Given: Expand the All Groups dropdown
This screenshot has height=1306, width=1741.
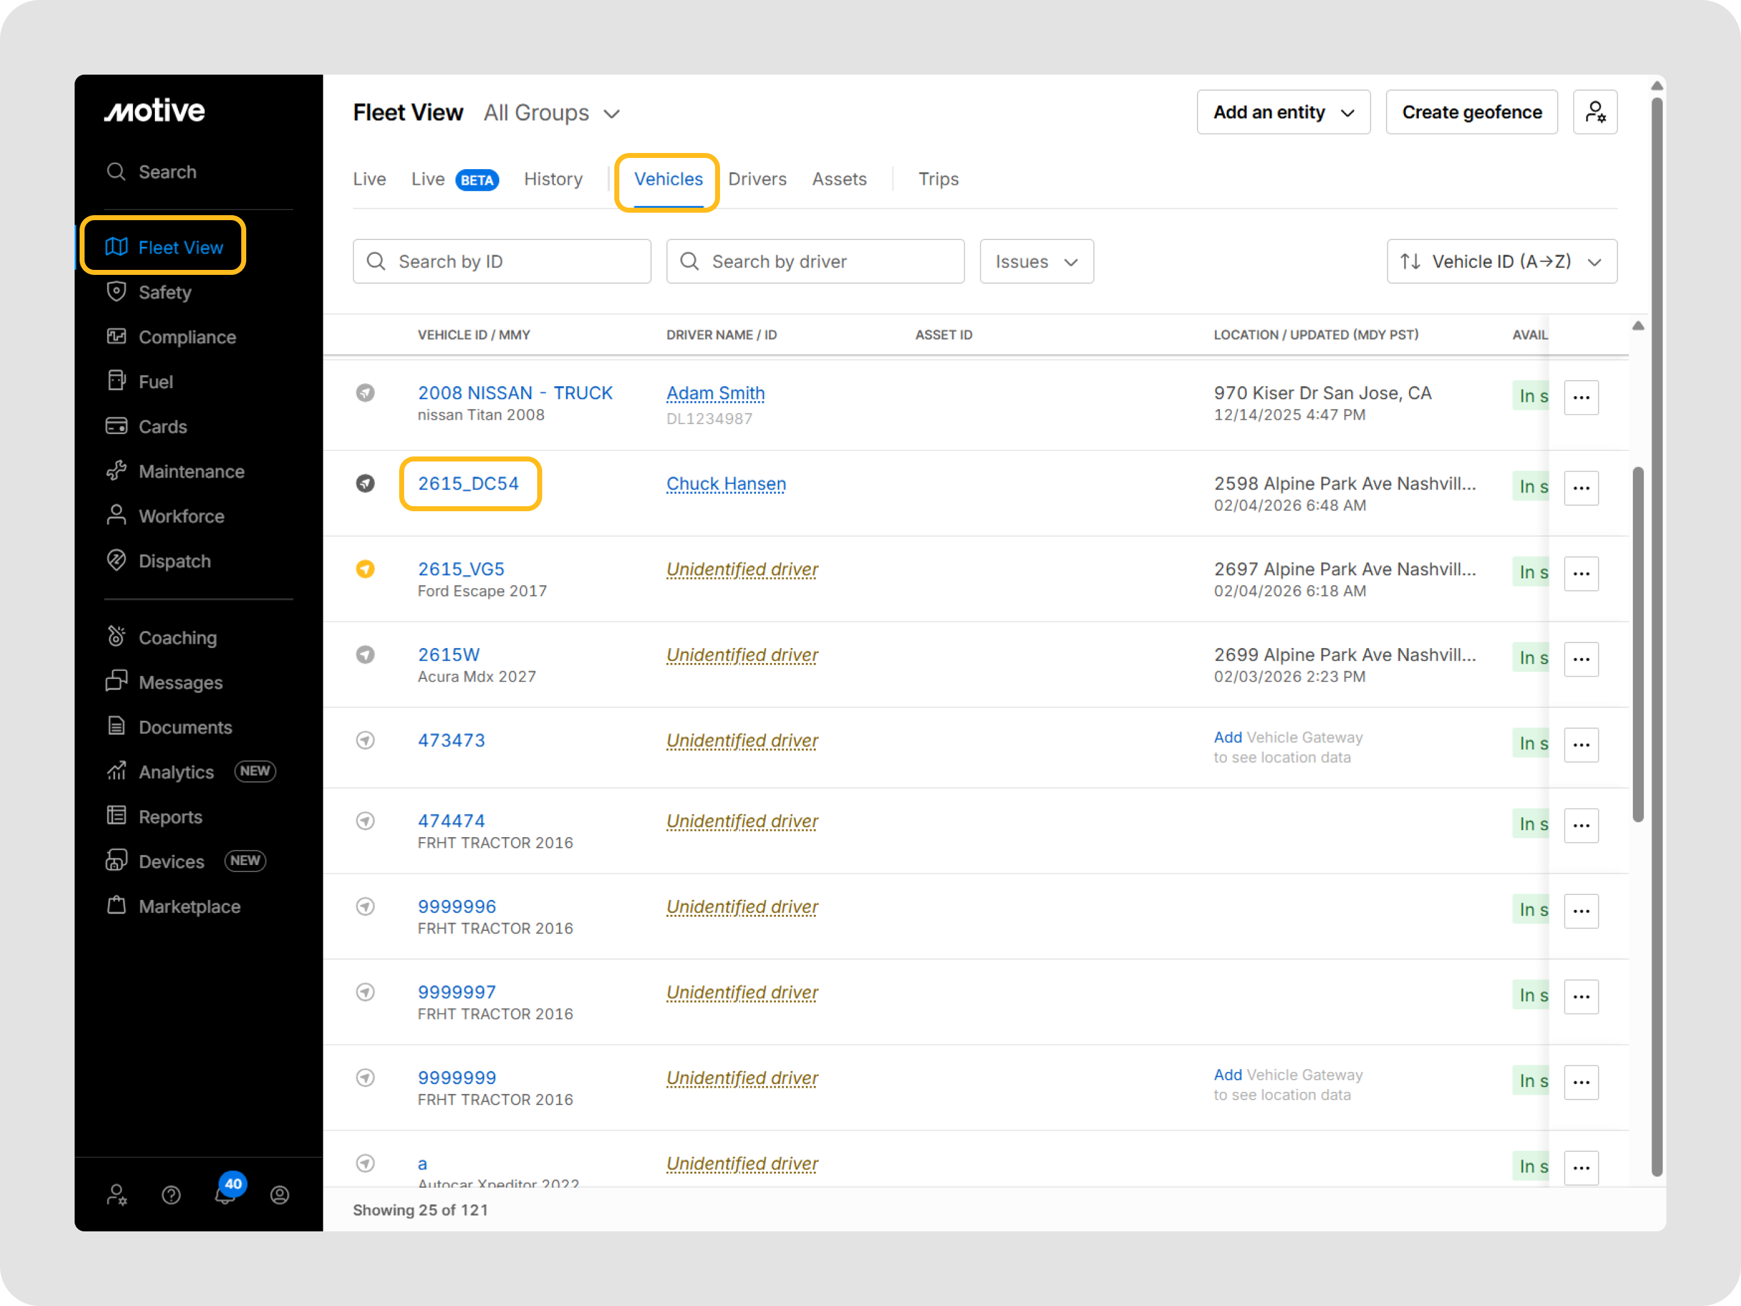Looking at the screenshot, I should coord(552,113).
